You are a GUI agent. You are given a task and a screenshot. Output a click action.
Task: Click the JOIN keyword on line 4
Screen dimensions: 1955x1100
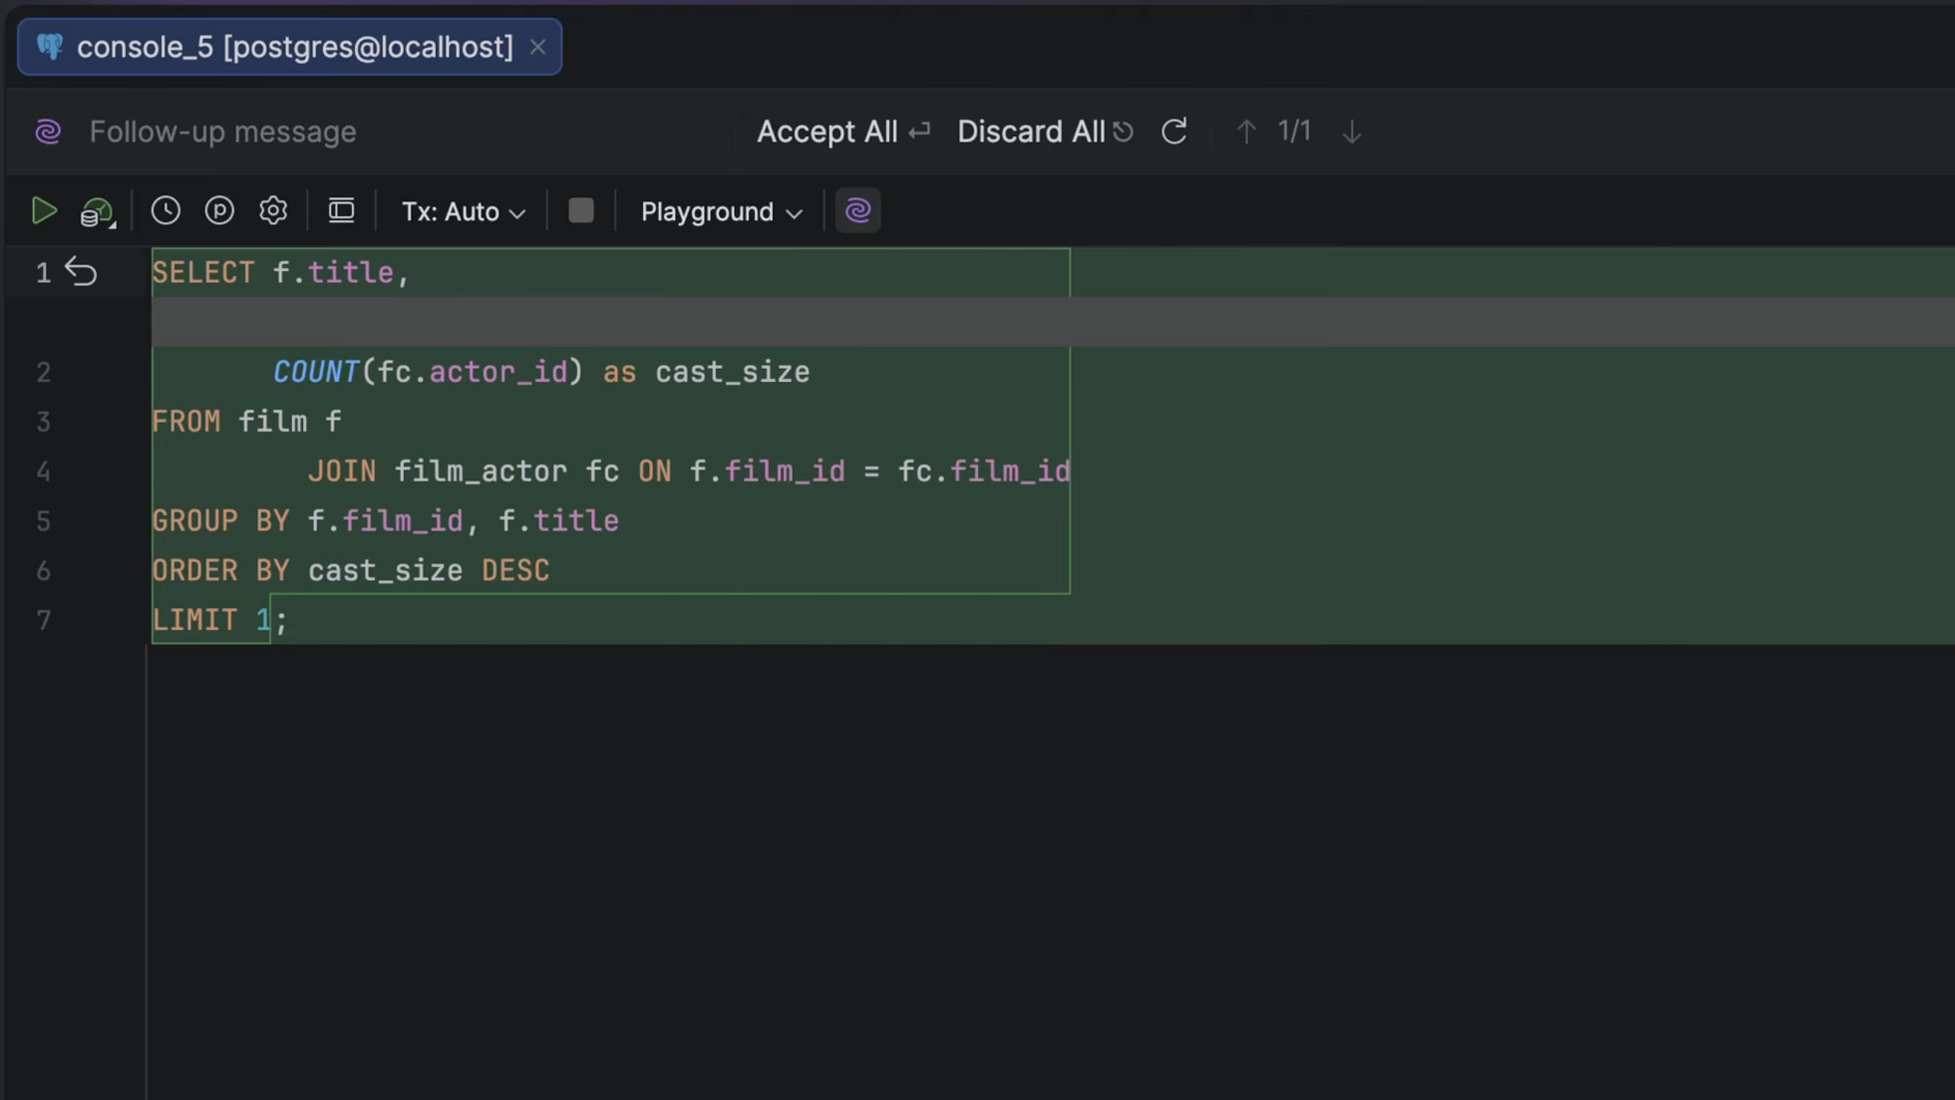pos(342,471)
